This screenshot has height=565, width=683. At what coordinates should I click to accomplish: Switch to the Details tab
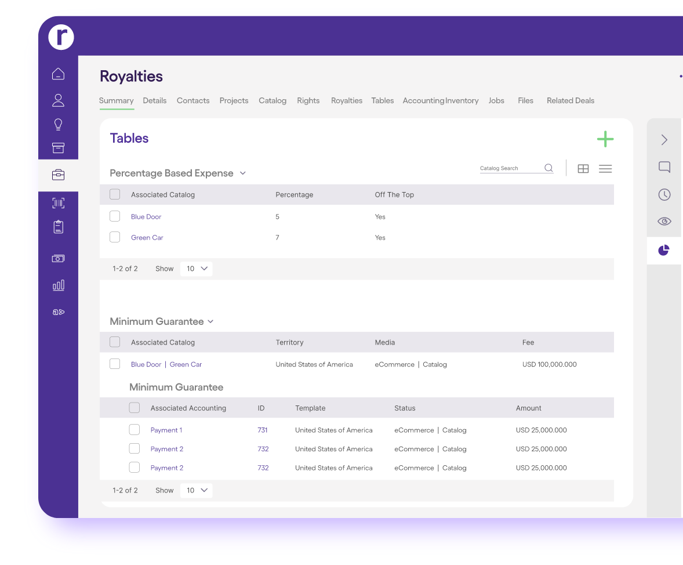click(155, 101)
